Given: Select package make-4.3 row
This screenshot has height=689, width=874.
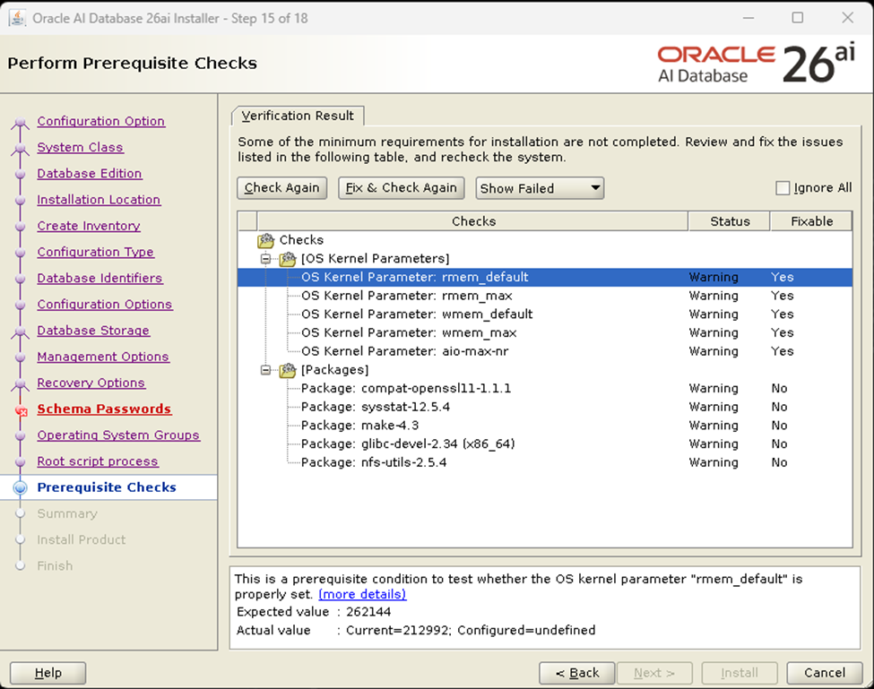Looking at the screenshot, I should 545,426.
